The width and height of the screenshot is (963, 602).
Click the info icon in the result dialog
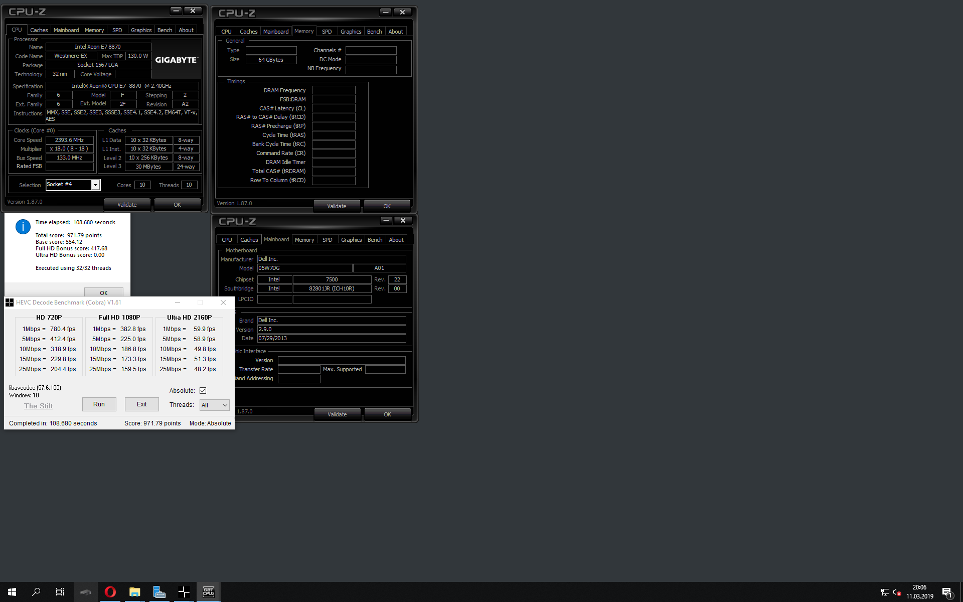[23, 227]
